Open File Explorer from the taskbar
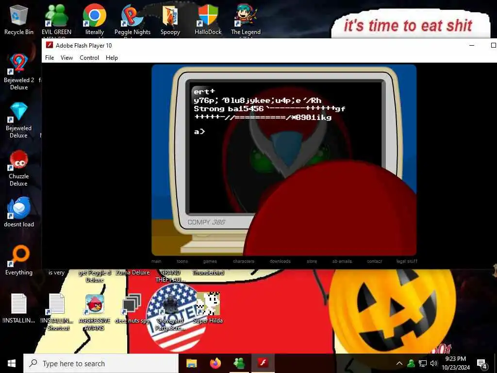 point(191,363)
